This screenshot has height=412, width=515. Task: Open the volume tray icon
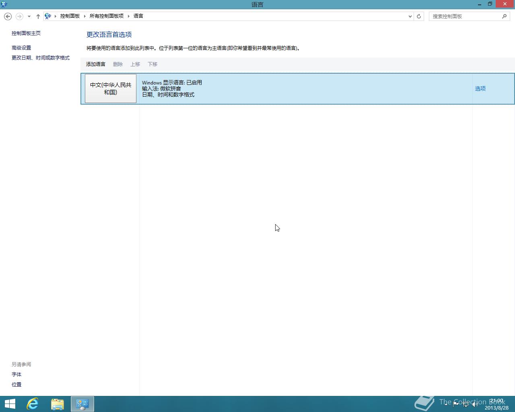[x=475, y=404]
